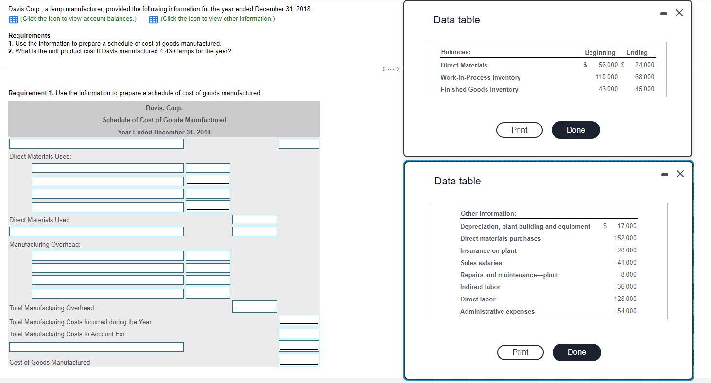Click 'Direct materials purchases' row

coord(500,238)
